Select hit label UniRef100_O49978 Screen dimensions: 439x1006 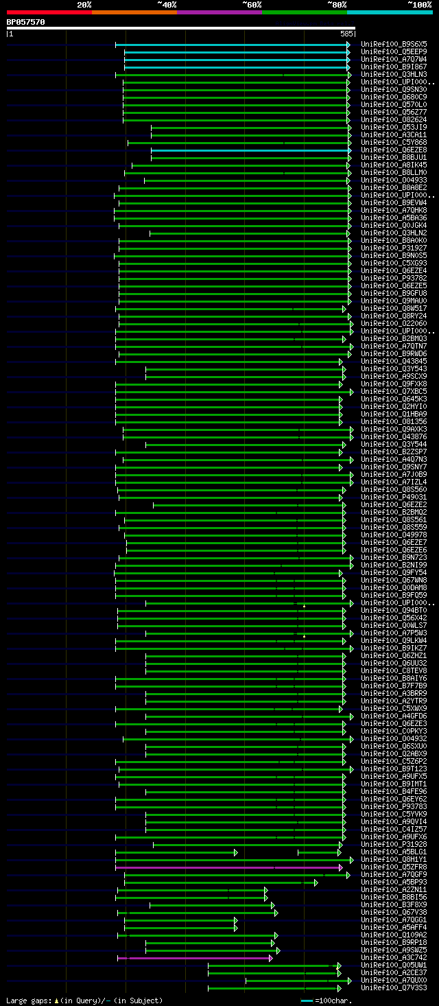(x=394, y=535)
